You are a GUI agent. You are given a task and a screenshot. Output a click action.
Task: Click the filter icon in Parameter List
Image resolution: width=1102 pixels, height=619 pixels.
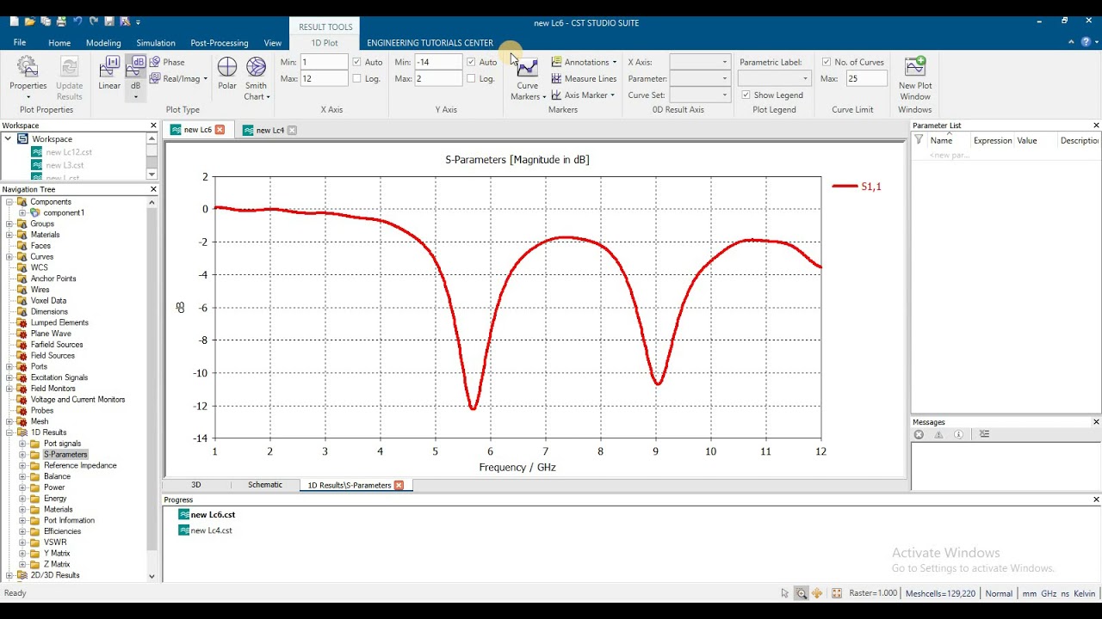(919, 140)
